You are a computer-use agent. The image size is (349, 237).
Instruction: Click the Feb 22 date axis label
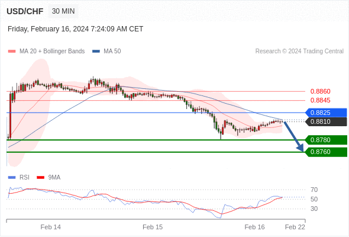pos(295,227)
